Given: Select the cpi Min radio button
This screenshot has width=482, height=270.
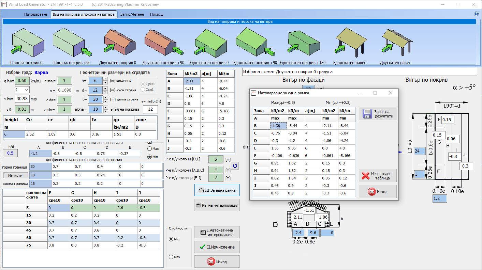Looking at the screenshot, I should point(150,157).
